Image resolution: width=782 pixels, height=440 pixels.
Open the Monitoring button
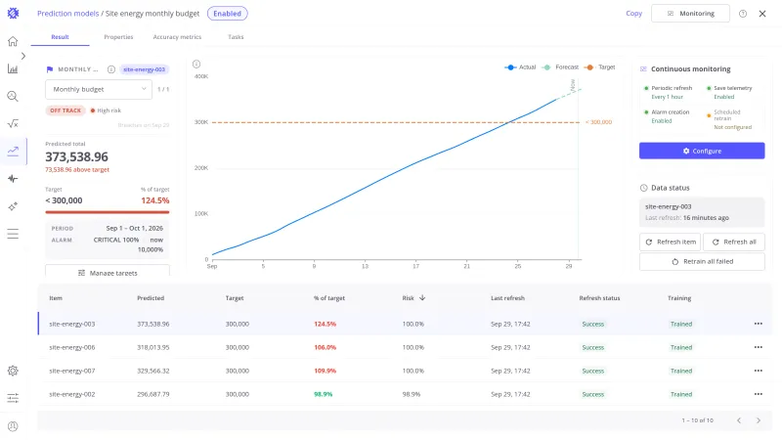[x=690, y=14]
